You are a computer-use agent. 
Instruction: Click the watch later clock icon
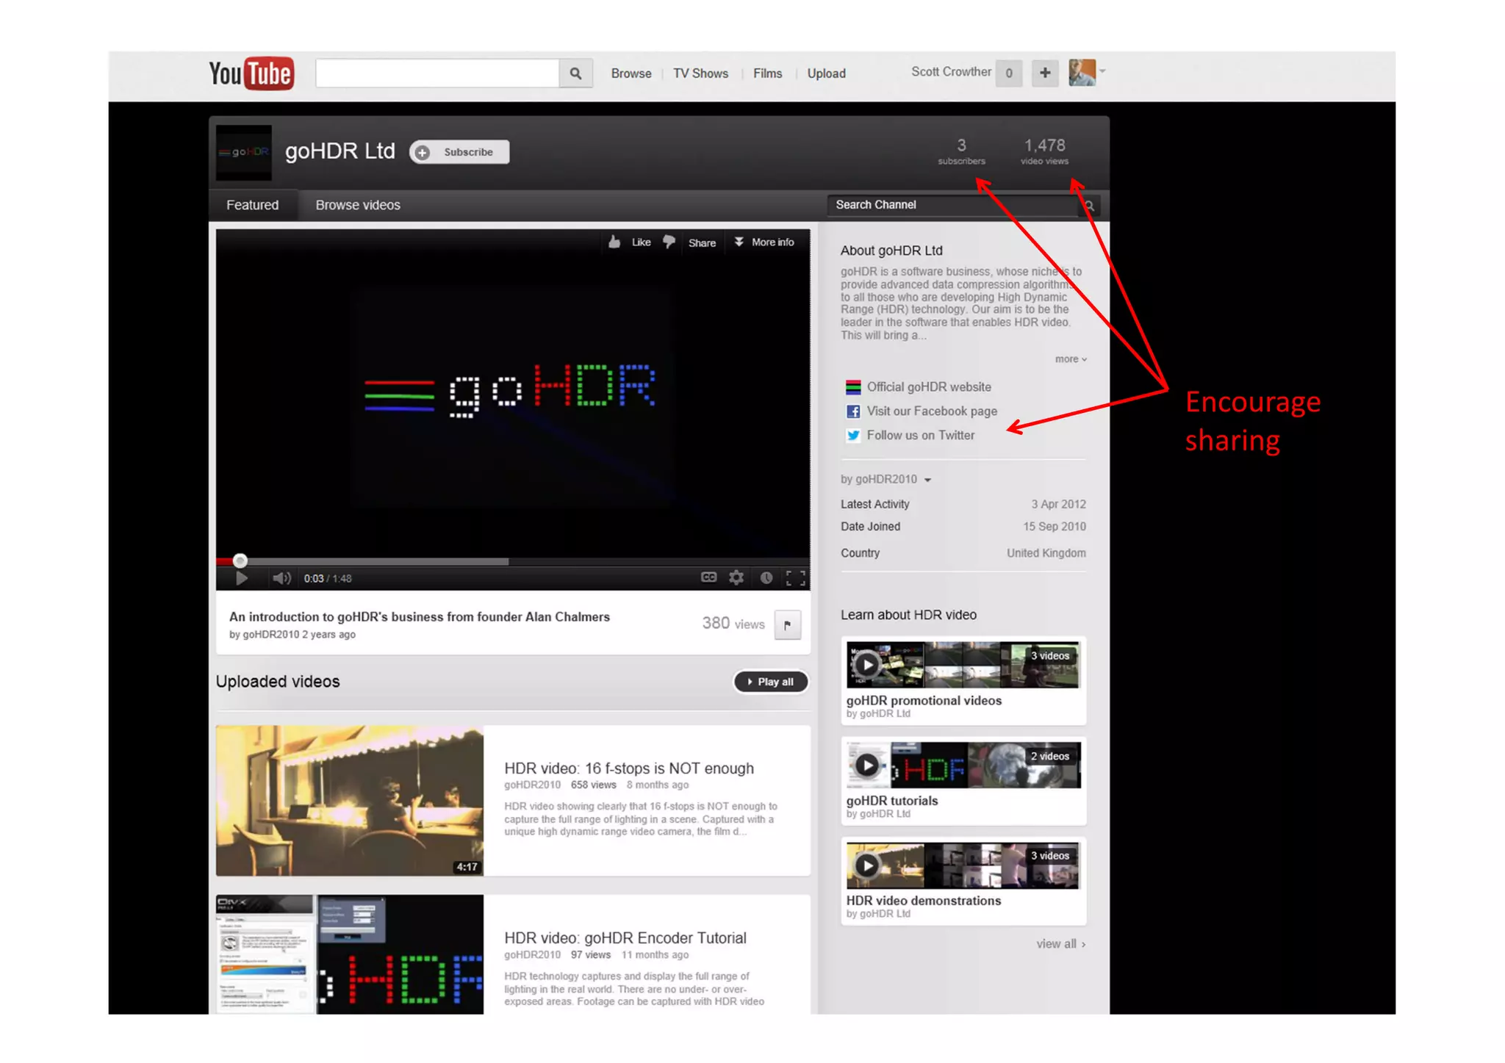[x=766, y=577]
